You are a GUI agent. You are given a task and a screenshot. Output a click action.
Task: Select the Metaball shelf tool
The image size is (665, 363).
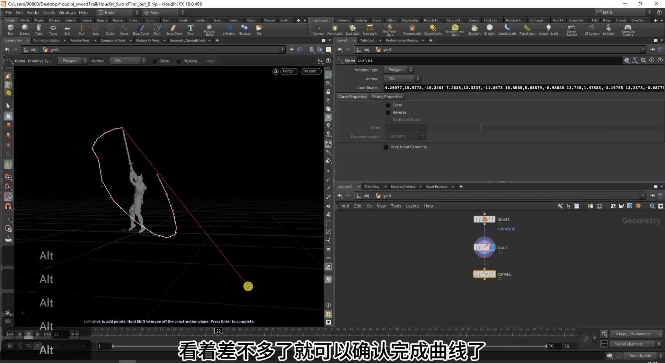click(245, 29)
